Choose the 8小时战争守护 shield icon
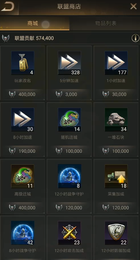 click(23, 233)
